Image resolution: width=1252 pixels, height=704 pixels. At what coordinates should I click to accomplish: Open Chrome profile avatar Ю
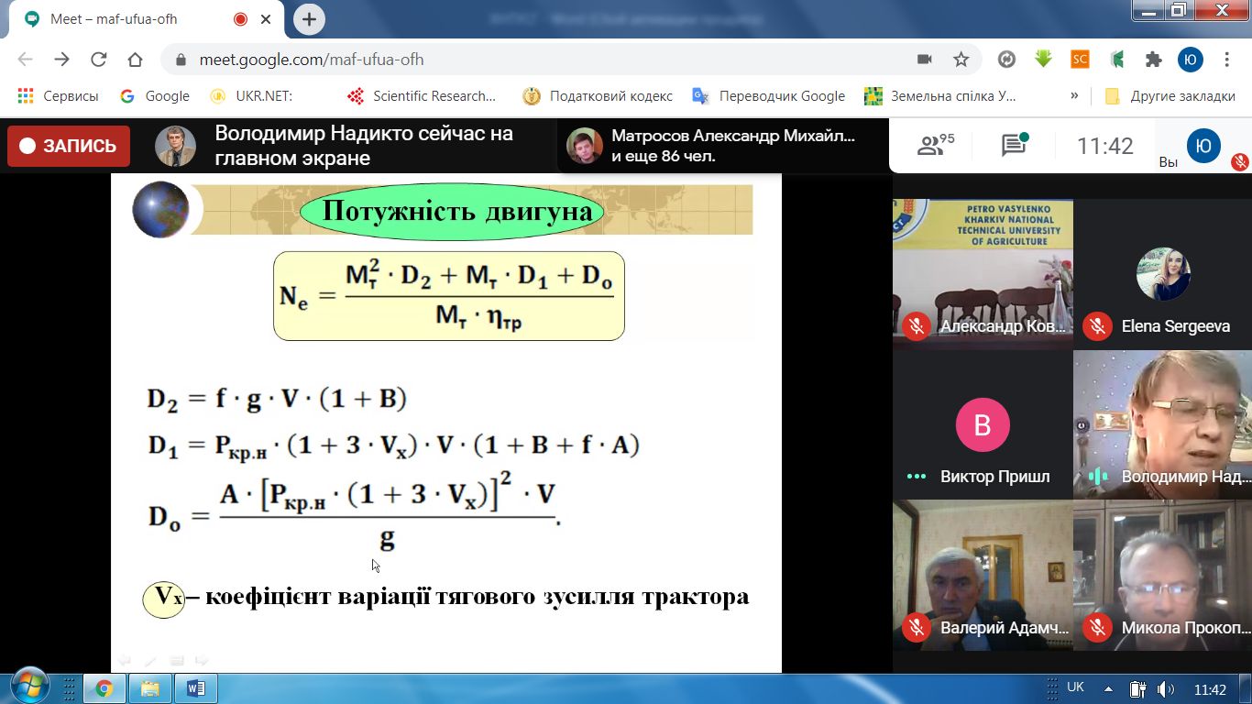[1190, 59]
